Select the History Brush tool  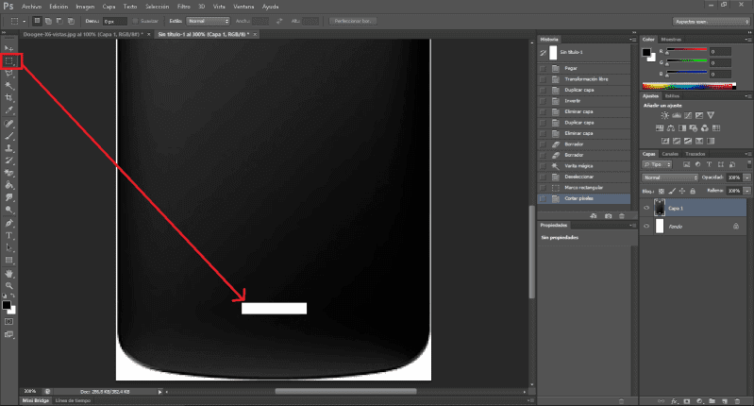8,161
